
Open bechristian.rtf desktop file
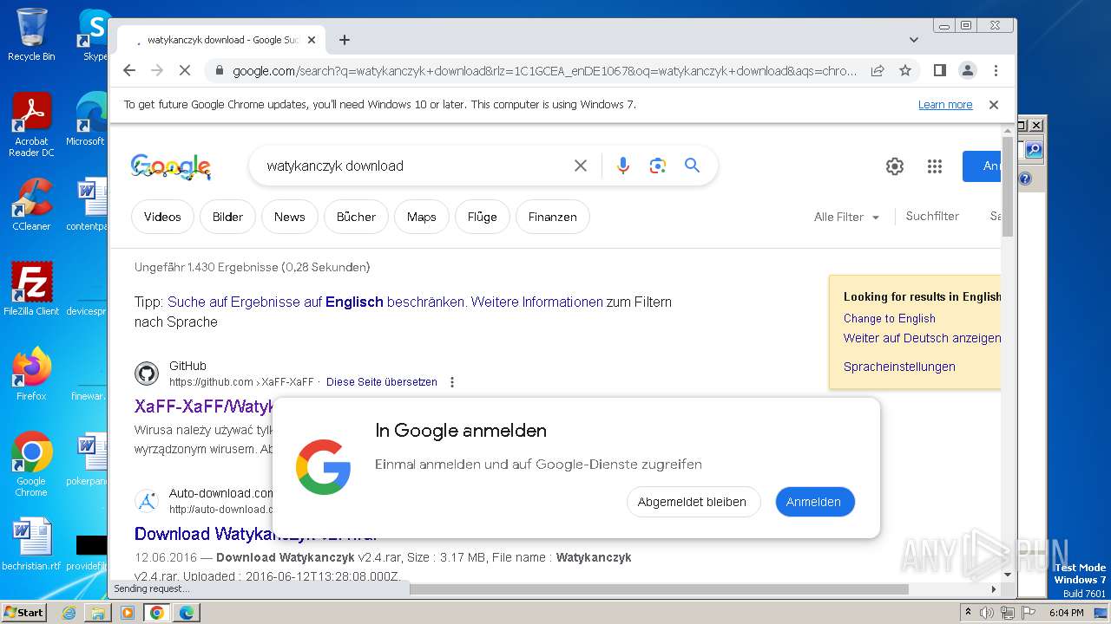coord(31,545)
